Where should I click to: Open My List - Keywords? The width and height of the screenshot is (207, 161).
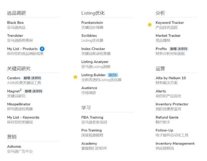[23, 118]
